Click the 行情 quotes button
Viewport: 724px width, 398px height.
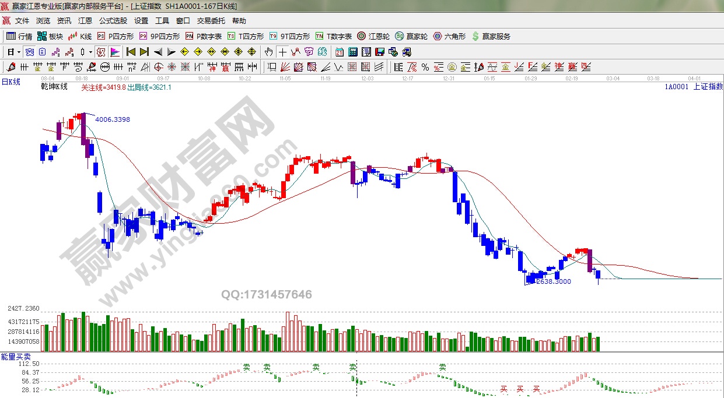click(19, 36)
